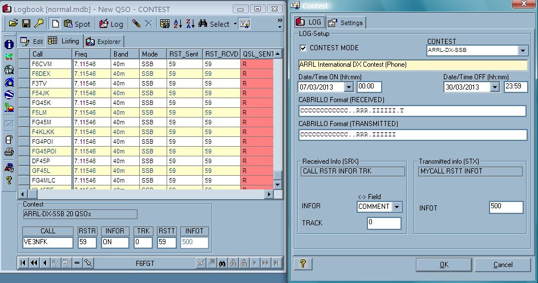Click the Spot toolbar button
This screenshot has height=283, width=538.
tap(77, 23)
